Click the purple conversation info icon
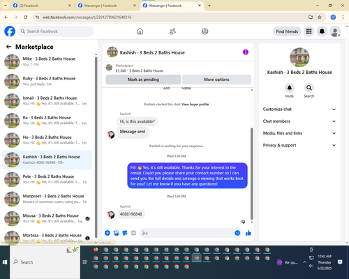This screenshot has height=279, width=349. click(246, 52)
